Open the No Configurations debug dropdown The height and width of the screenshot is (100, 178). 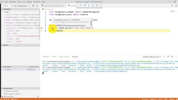[x=22, y=6]
